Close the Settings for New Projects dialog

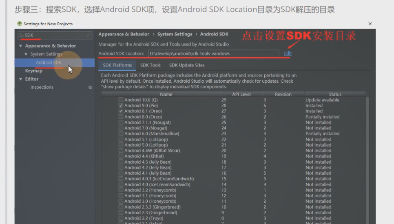[x=370, y=24]
